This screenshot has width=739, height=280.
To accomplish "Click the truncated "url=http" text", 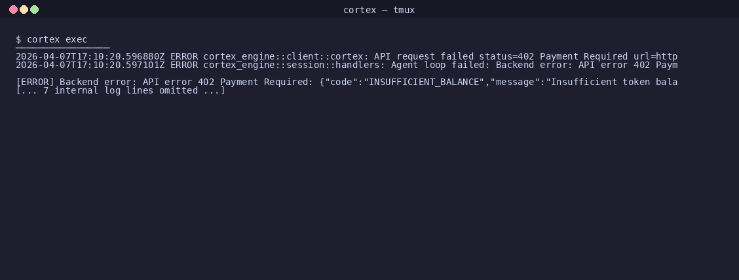I will 656,56.
